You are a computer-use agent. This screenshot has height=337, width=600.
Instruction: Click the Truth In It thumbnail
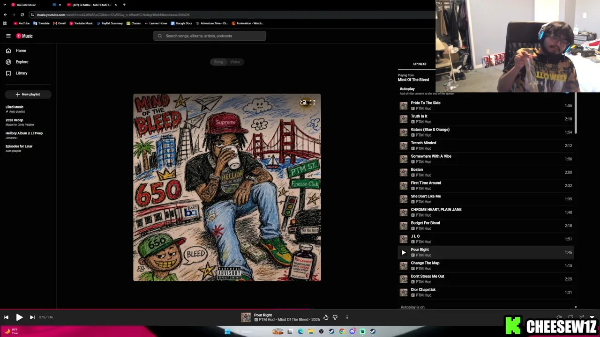(x=404, y=119)
